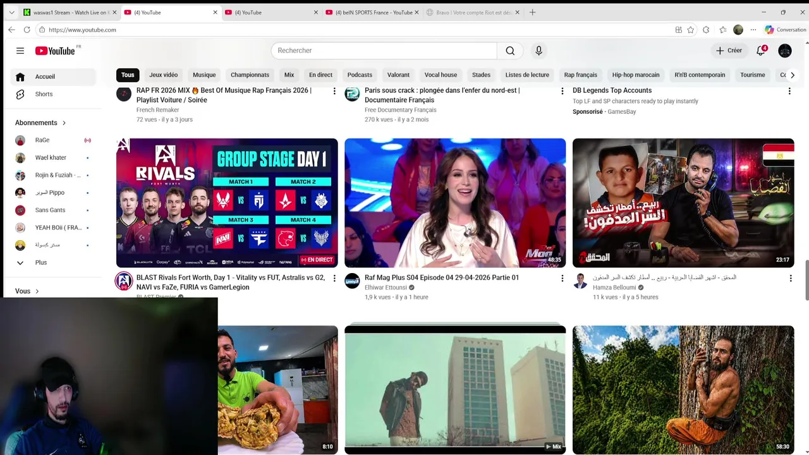This screenshot has height=455, width=809.
Task: Open Elhiwar Ettounsi channel avatar
Action: 352,281
